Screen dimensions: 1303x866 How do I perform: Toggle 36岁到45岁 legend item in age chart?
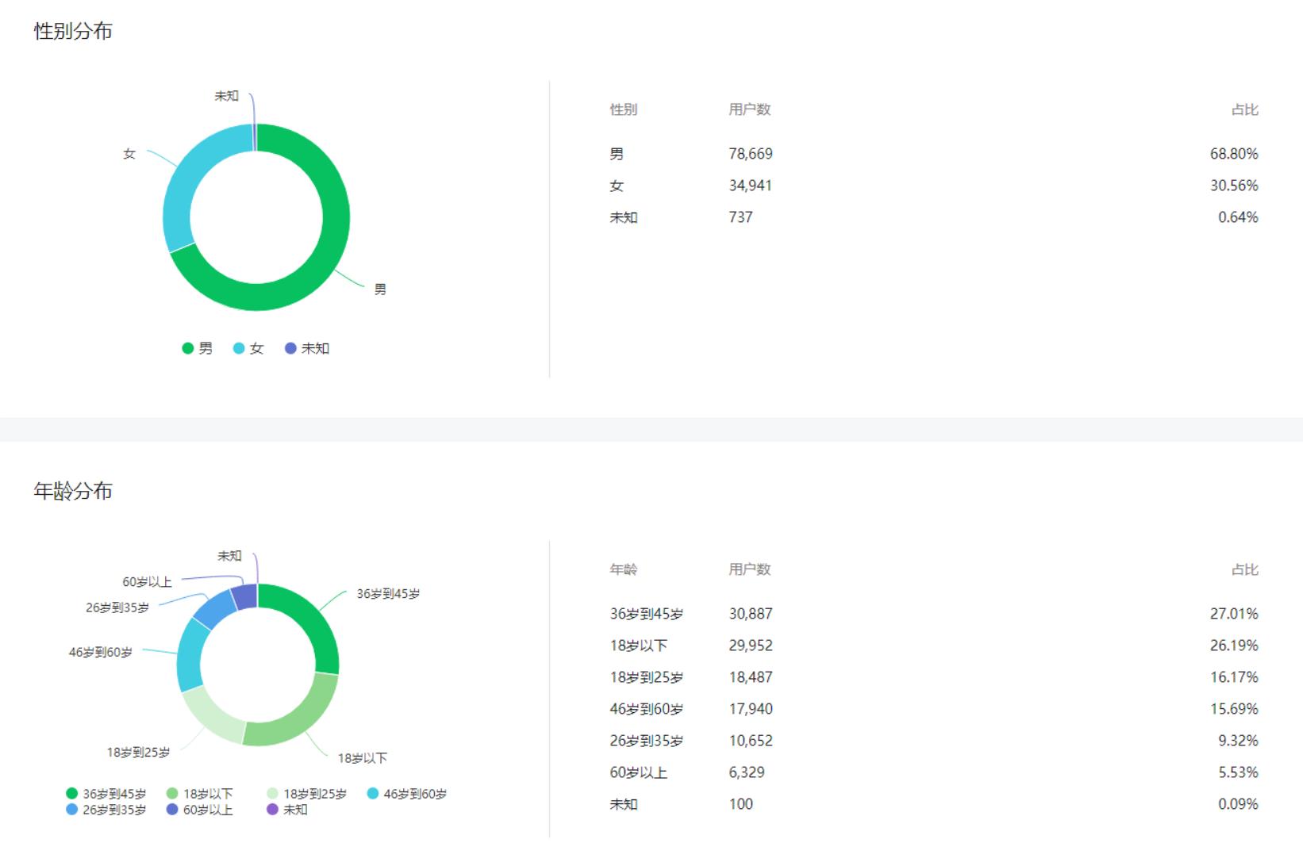(x=106, y=794)
